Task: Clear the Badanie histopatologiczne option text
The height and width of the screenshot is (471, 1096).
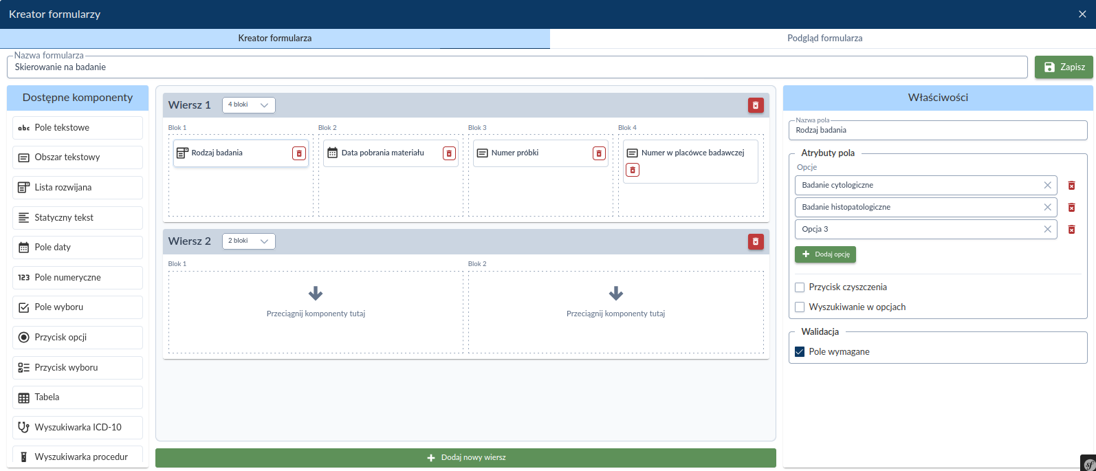Action: pos(1047,207)
